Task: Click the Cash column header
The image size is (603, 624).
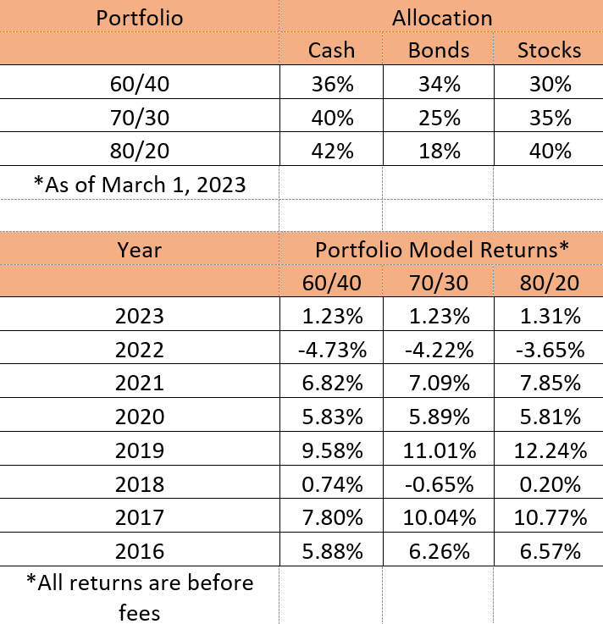Action: tap(331, 49)
